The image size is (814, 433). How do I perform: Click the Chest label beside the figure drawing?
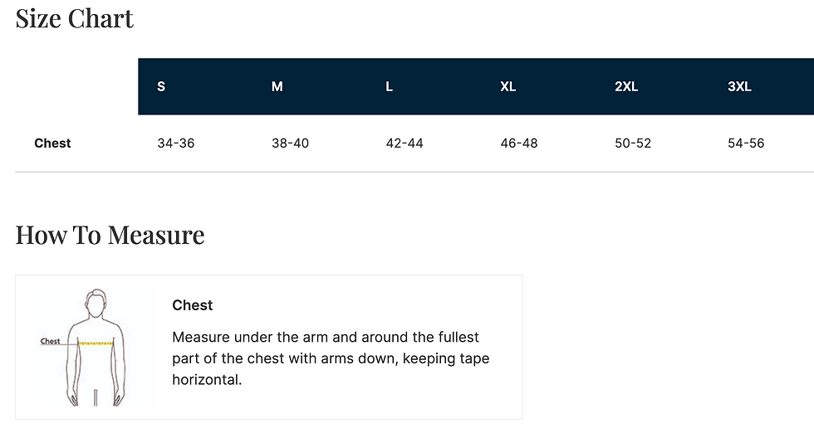coord(51,341)
